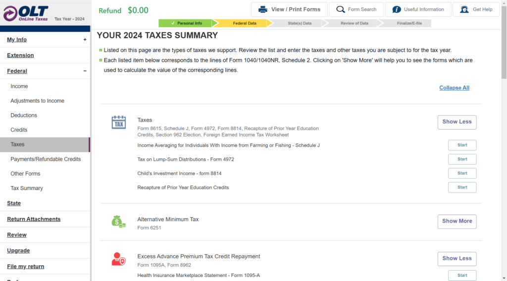The height and width of the screenshot is (281, 507).
Task: Click the magnifier icon in Form Search
Action: point(341,9)
